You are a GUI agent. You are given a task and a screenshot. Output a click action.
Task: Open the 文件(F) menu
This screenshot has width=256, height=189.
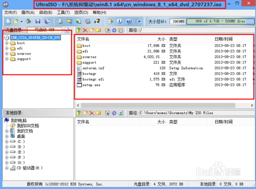[10, 12]
